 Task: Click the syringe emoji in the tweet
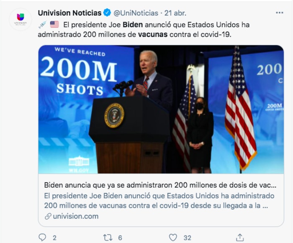(x=42, y=24)
